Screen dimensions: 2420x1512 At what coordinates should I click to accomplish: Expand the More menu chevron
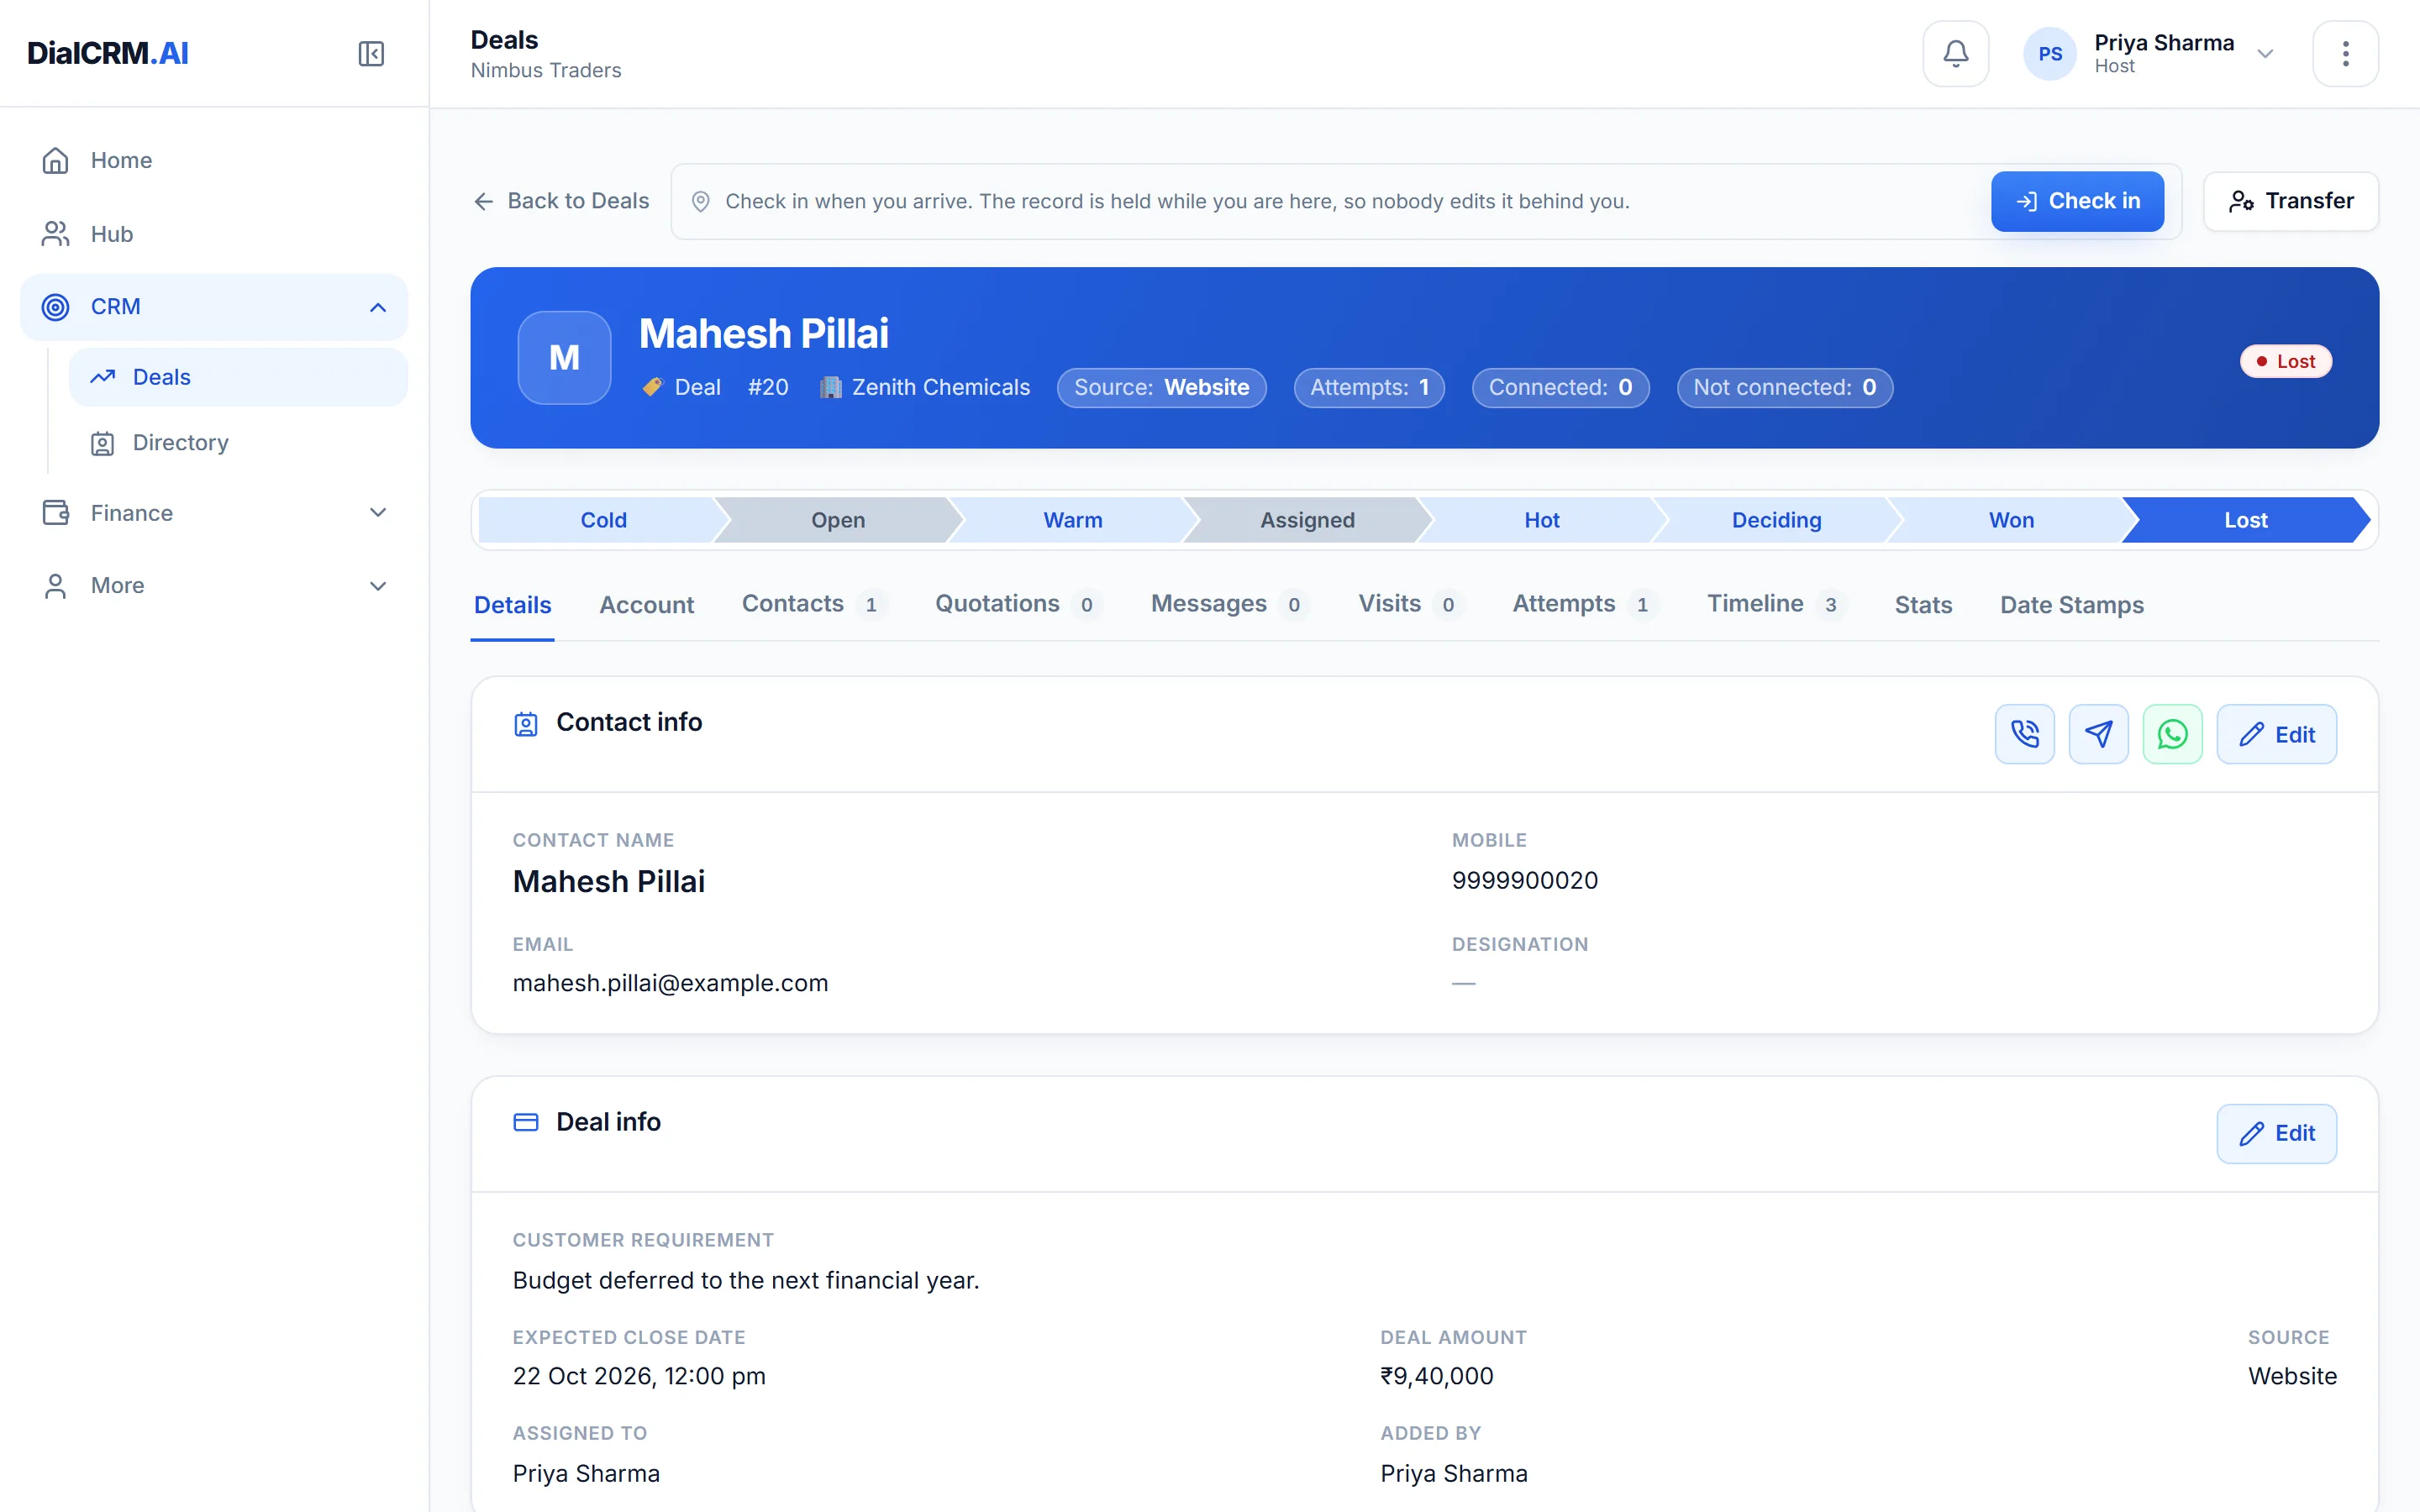pyautogui.click(x=378, y=586)
